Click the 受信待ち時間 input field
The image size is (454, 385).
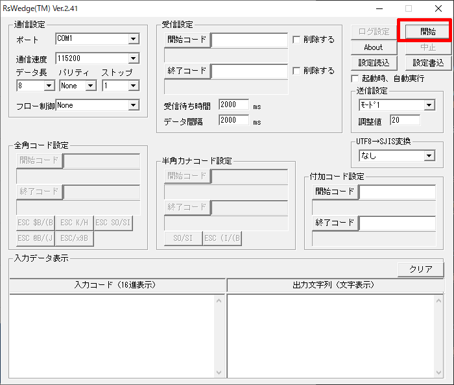pos(233,105)
